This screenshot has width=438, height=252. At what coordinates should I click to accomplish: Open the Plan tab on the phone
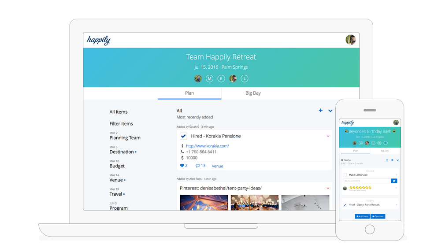click(x=355, y=151)
